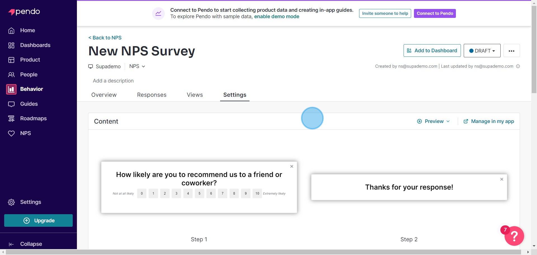Click enable demo mode link
Image resolution: width=537 pixels, height=255 pixels.
[x=277, y=16]
